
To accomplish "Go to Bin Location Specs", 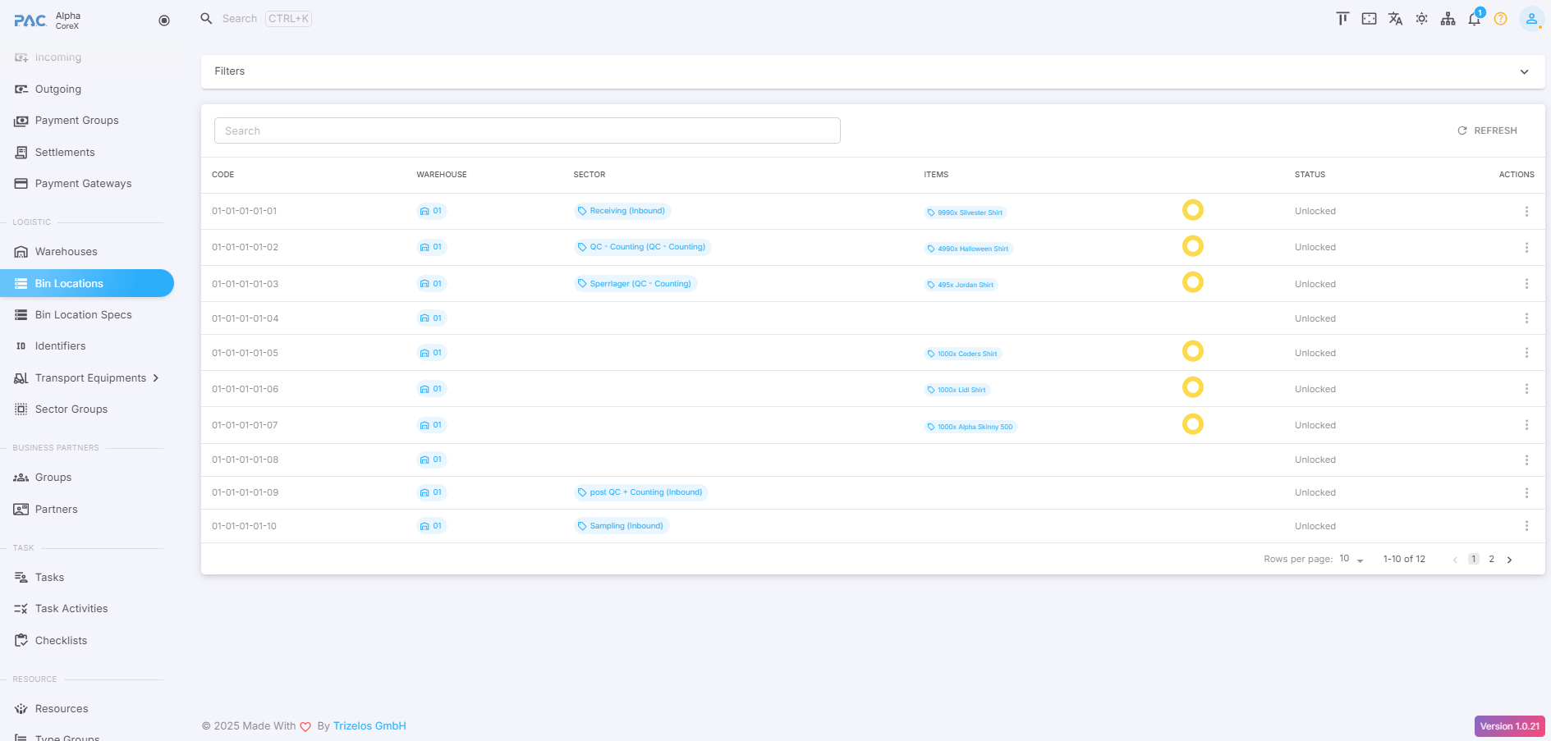I will pos(83,315).
